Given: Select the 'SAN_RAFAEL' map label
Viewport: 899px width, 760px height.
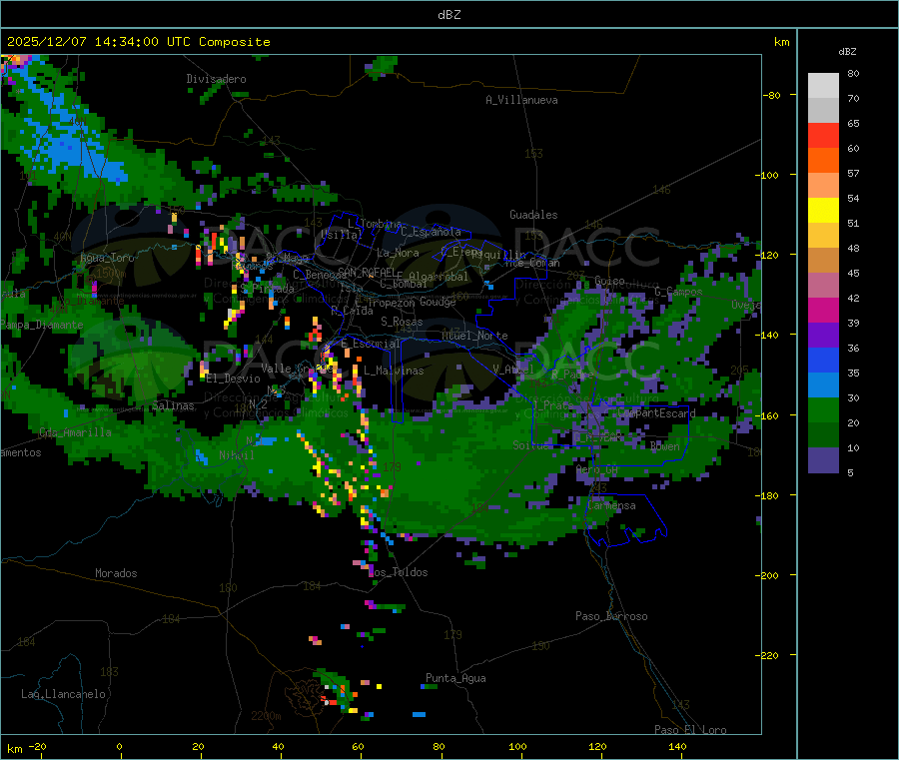Looking at the screenshot, I should 367,272.
